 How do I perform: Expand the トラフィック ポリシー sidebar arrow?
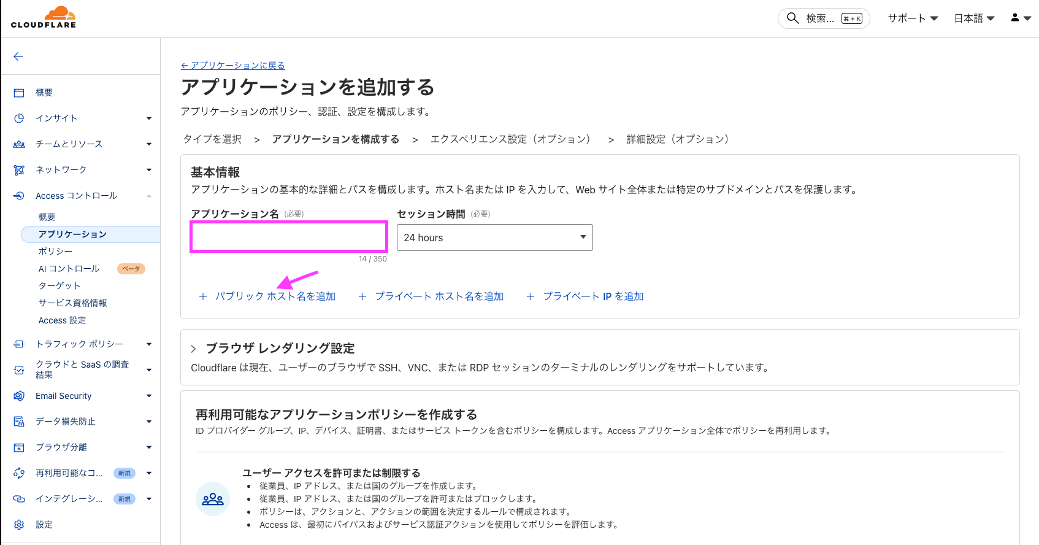[x=149, y=344]
